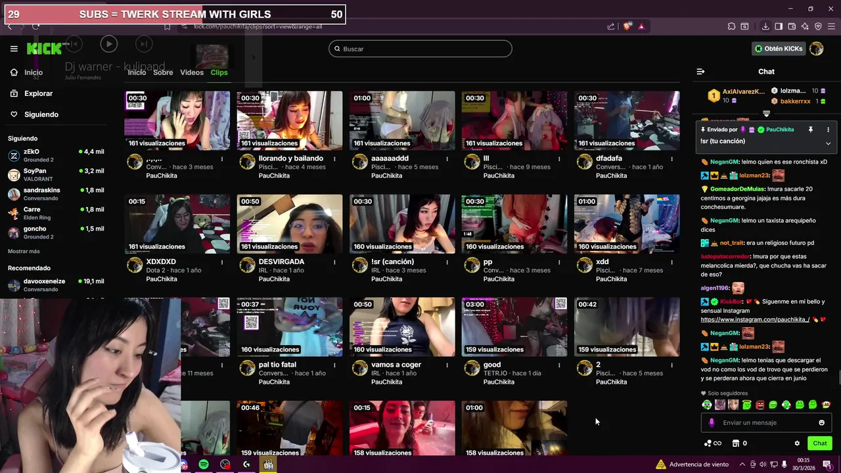Toggle browser sidebar panel icon
This screenshot has height=473, width=841.
[779, 26]
